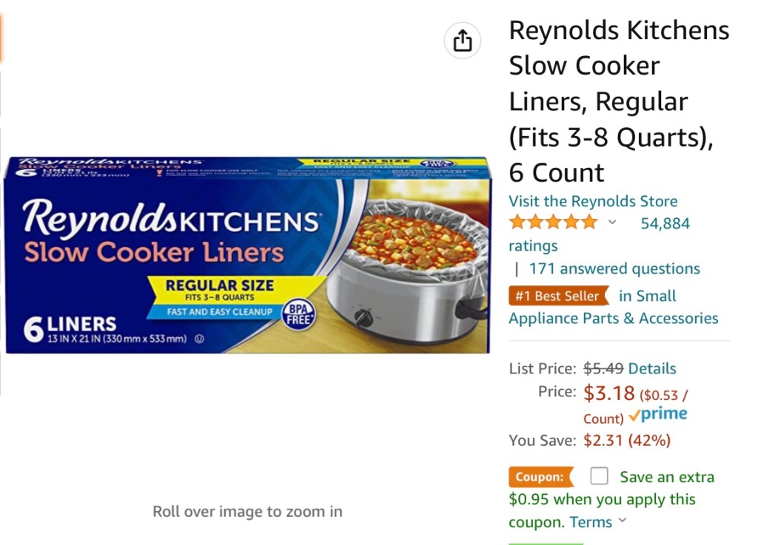Click the $3.18 price
Screen dimensions: 758x545
(608, 393)
